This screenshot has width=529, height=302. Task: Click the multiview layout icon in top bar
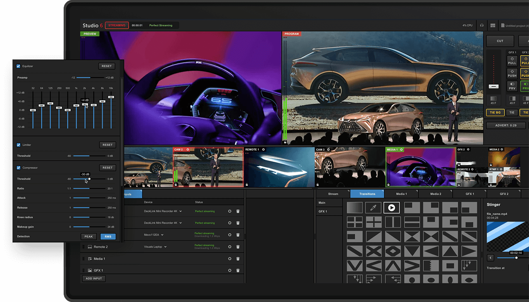[492, 25]
